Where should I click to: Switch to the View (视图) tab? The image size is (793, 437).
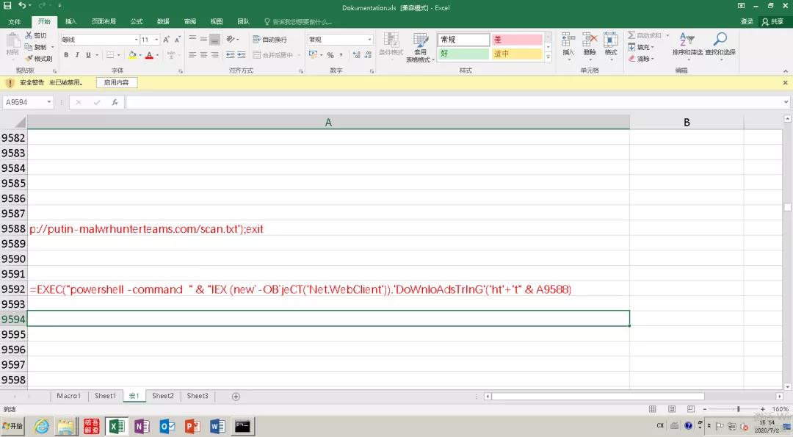point(217,21)
